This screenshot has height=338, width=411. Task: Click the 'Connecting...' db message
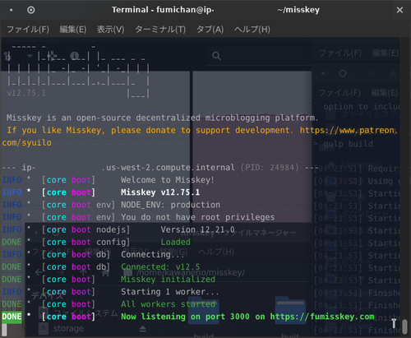point(153,255)
